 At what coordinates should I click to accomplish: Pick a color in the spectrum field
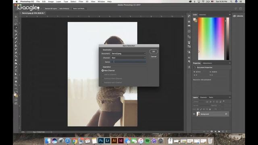pos(211,39)
